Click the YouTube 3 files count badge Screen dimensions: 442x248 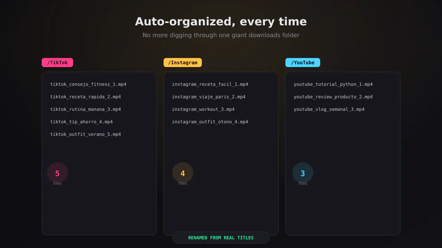coord(303,173)
